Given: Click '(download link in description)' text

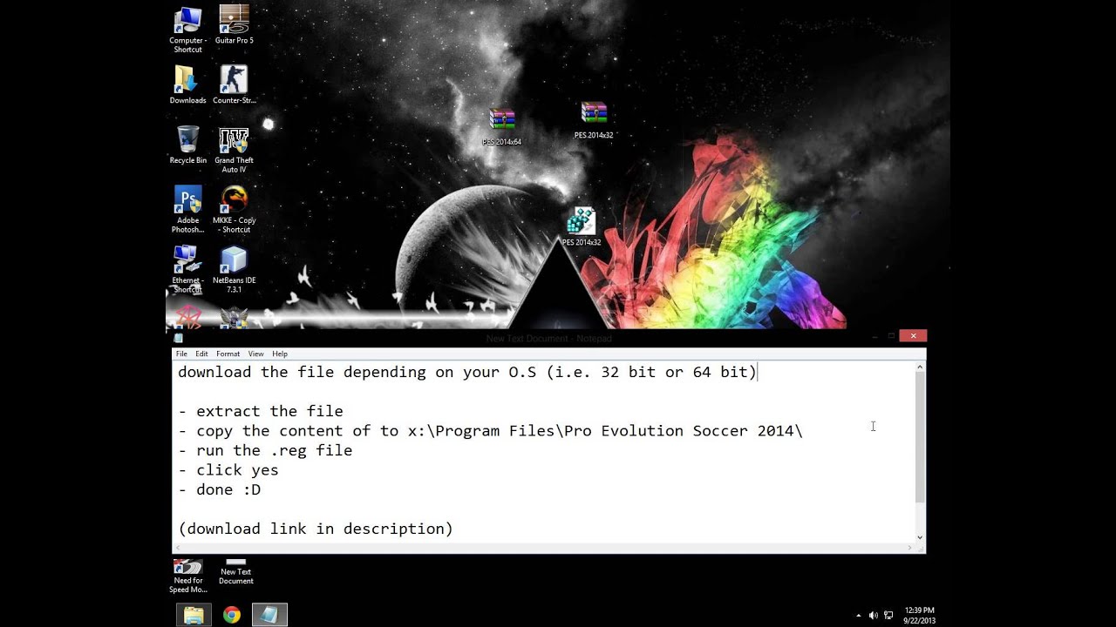Looking at the screenshot, I should [x=316, y=529].
